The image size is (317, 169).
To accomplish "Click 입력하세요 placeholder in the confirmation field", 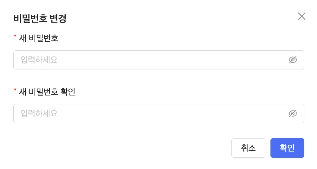I will pos(39,114).
